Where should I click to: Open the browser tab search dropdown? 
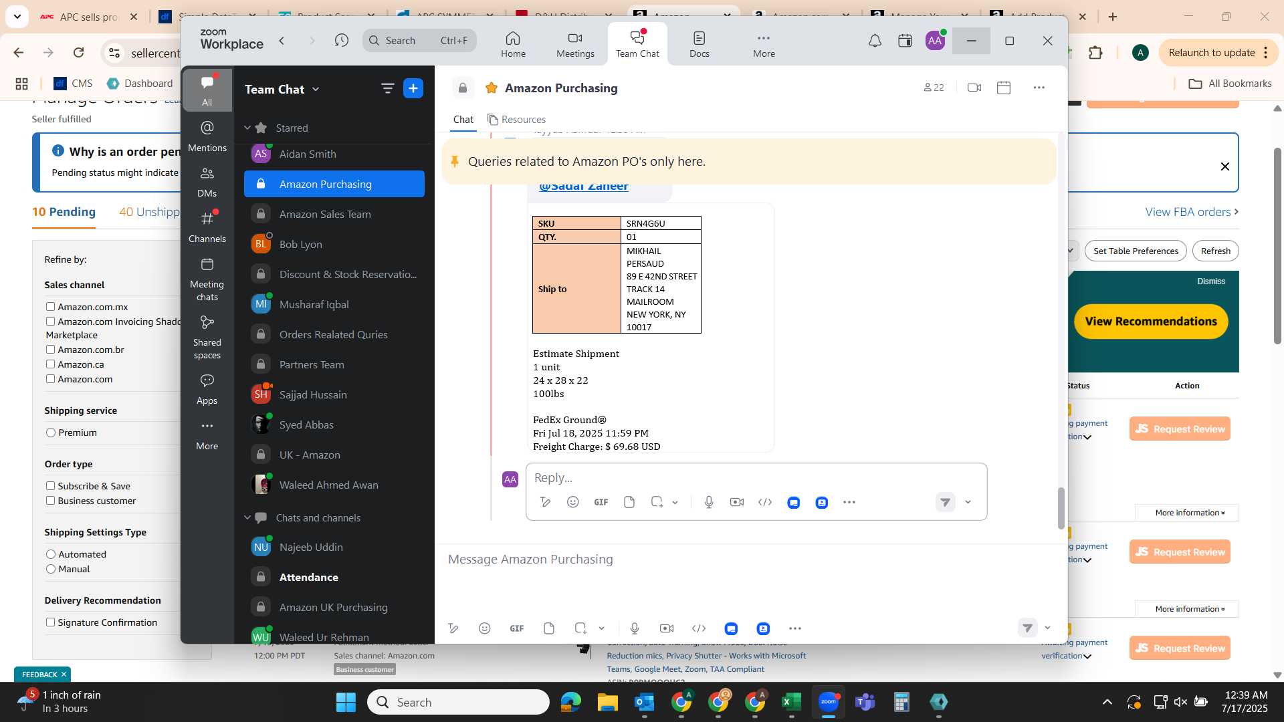[17, 16]
